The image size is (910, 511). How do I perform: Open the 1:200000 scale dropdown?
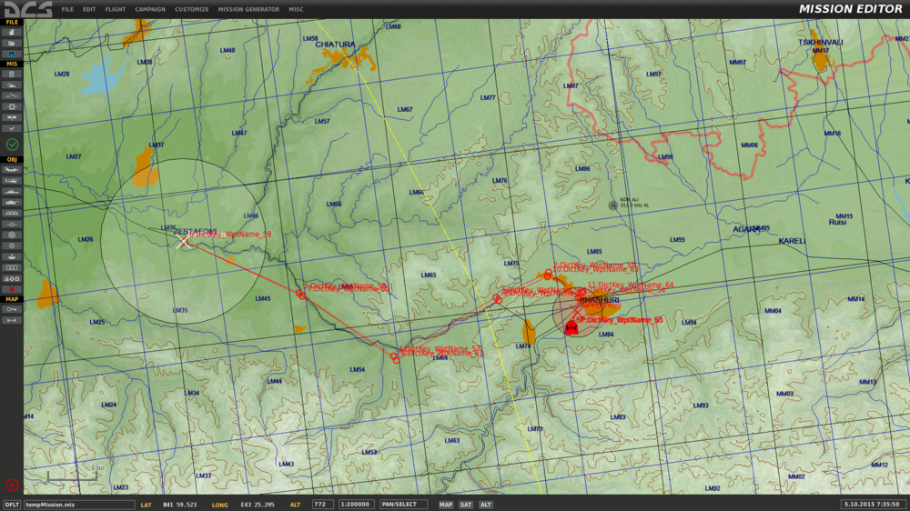pos(357,505)
